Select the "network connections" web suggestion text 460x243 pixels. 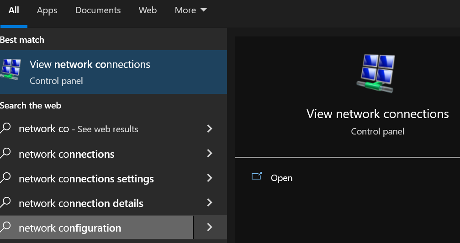click(67, 154)
